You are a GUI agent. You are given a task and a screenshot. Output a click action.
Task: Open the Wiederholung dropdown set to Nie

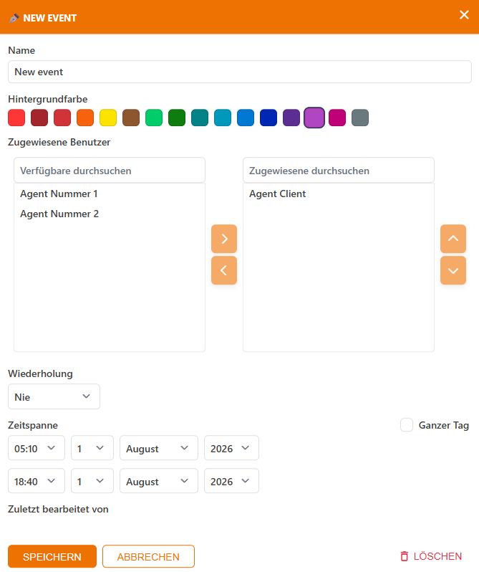coord(54,396)
